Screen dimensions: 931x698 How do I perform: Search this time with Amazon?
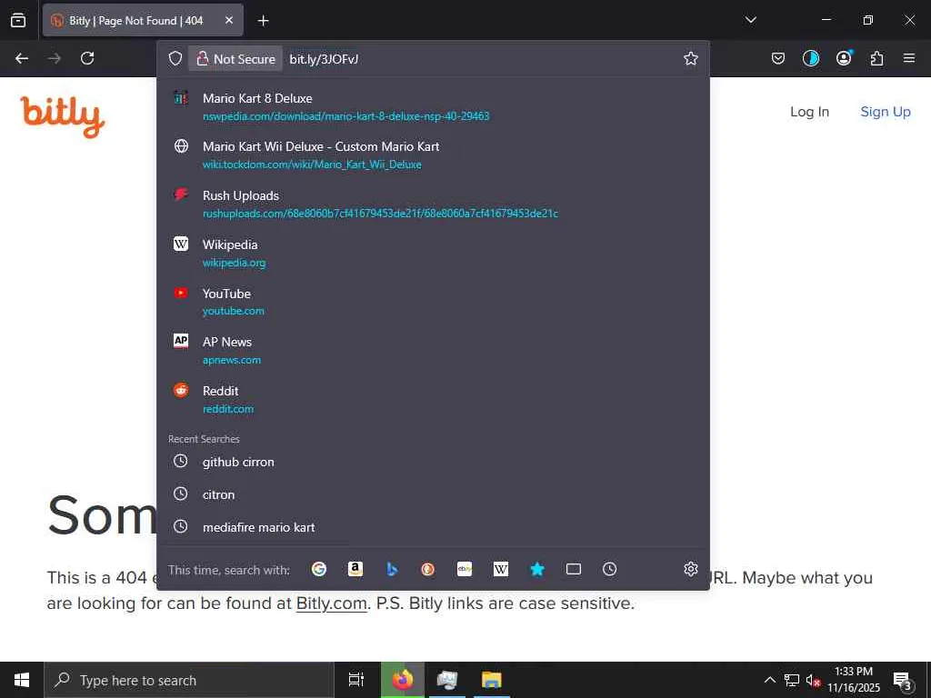355,569
